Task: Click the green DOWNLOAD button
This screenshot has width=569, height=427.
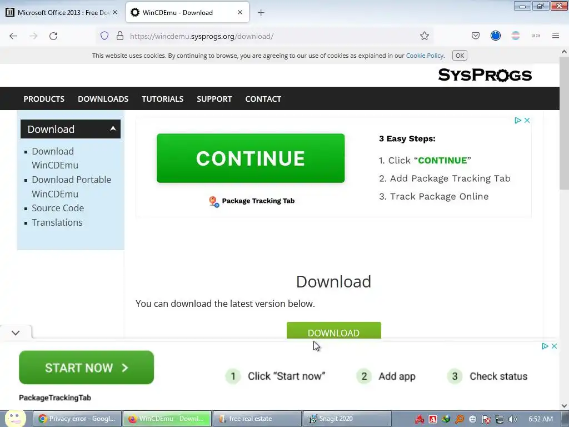Action: (334, 330)
